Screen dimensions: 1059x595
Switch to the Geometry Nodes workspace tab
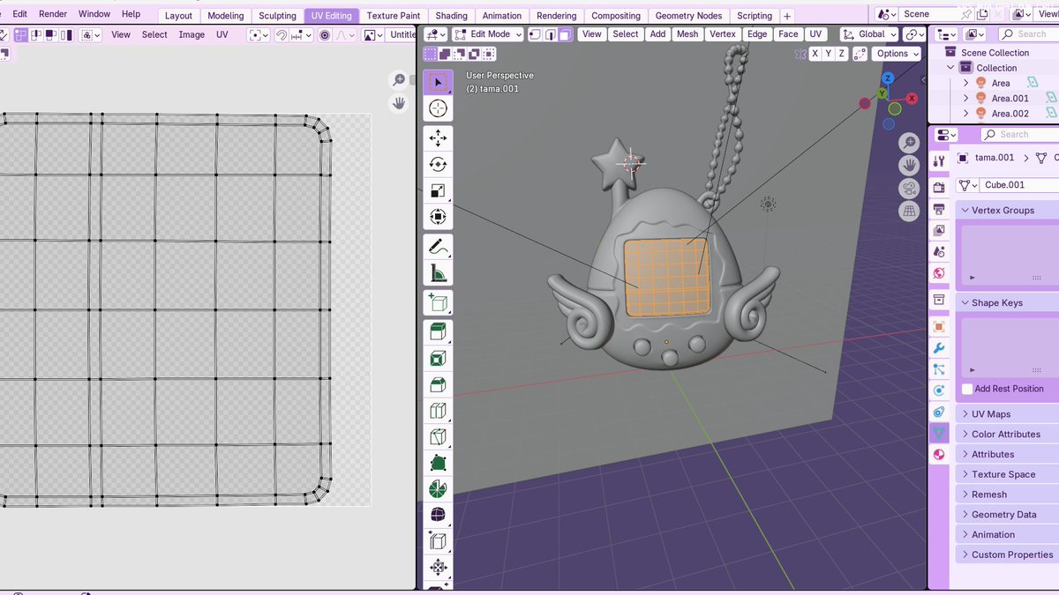point(688,16)
